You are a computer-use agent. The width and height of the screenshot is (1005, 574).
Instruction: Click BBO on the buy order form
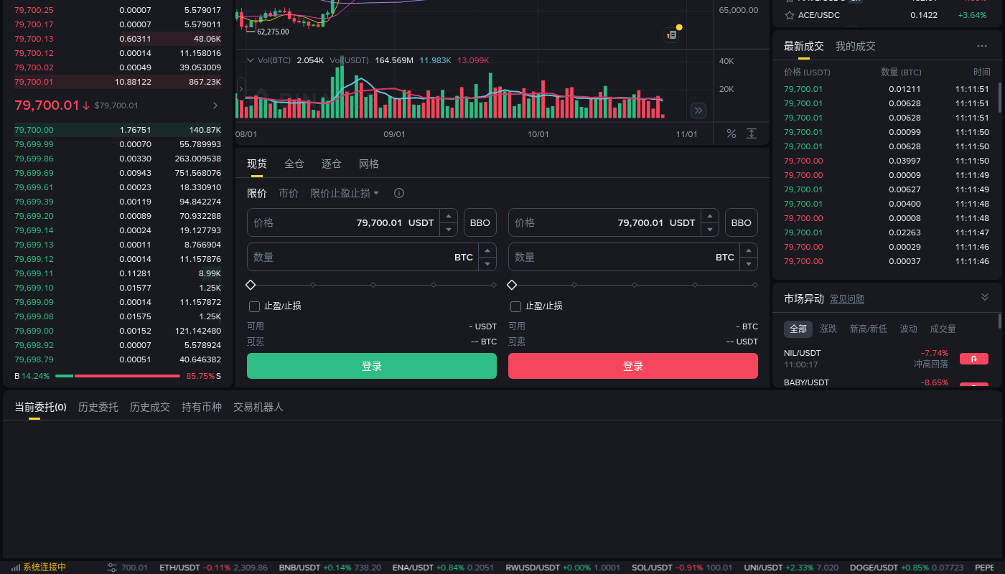click(480, 222)
